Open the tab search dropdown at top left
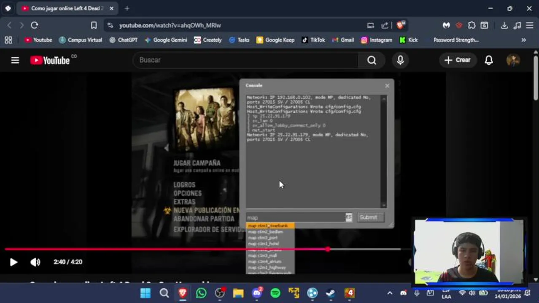Image resolution: width=539 pixels, height=303 pixels. [x=8, y=8]
